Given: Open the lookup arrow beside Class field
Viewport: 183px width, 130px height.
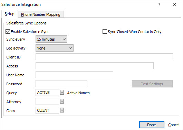Looking at the screenshot, I should (62, 110).
